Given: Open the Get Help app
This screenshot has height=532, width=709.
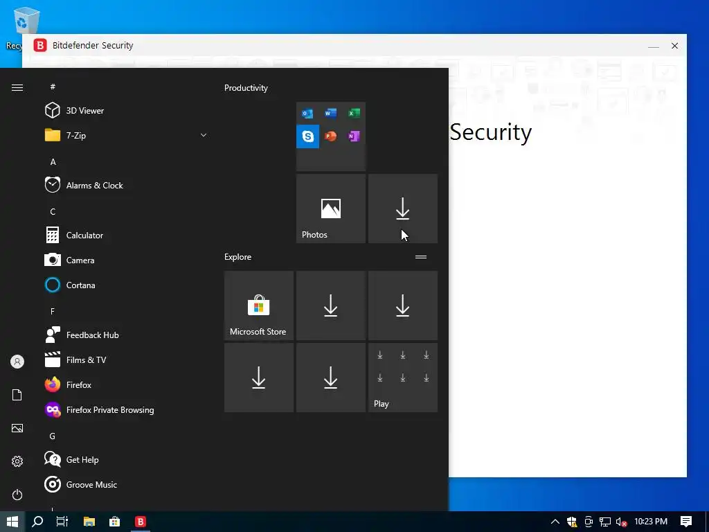Looking at the screenshot, I should 125,460.
